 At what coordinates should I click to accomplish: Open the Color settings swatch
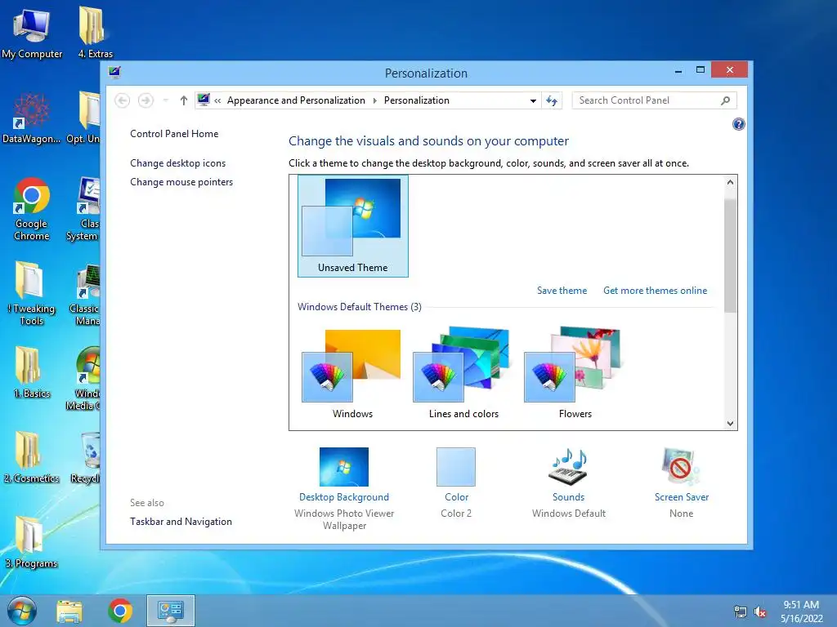pyautogui.click(x=456, y=466)
